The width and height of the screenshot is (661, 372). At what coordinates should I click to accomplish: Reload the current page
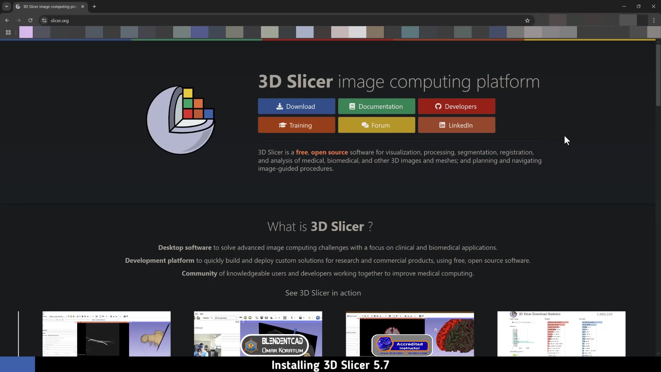(30, 20)
